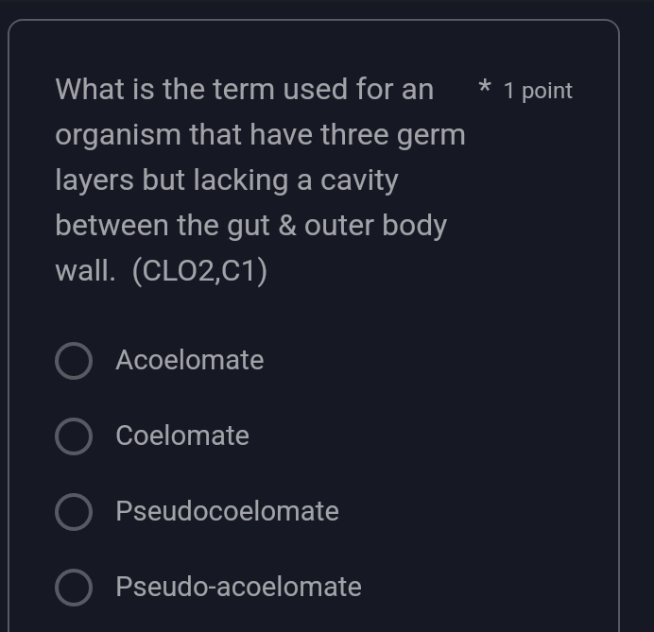Click the "Coelomate" answer label text
Viewport: 654px width, 632px height.
pyautogui.click(x=182, y=436)
